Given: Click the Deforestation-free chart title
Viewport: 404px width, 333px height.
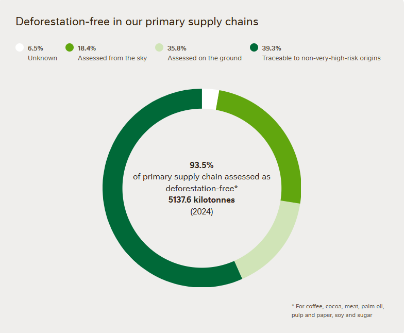Looking at the screenshot, I should pos(137,22).
